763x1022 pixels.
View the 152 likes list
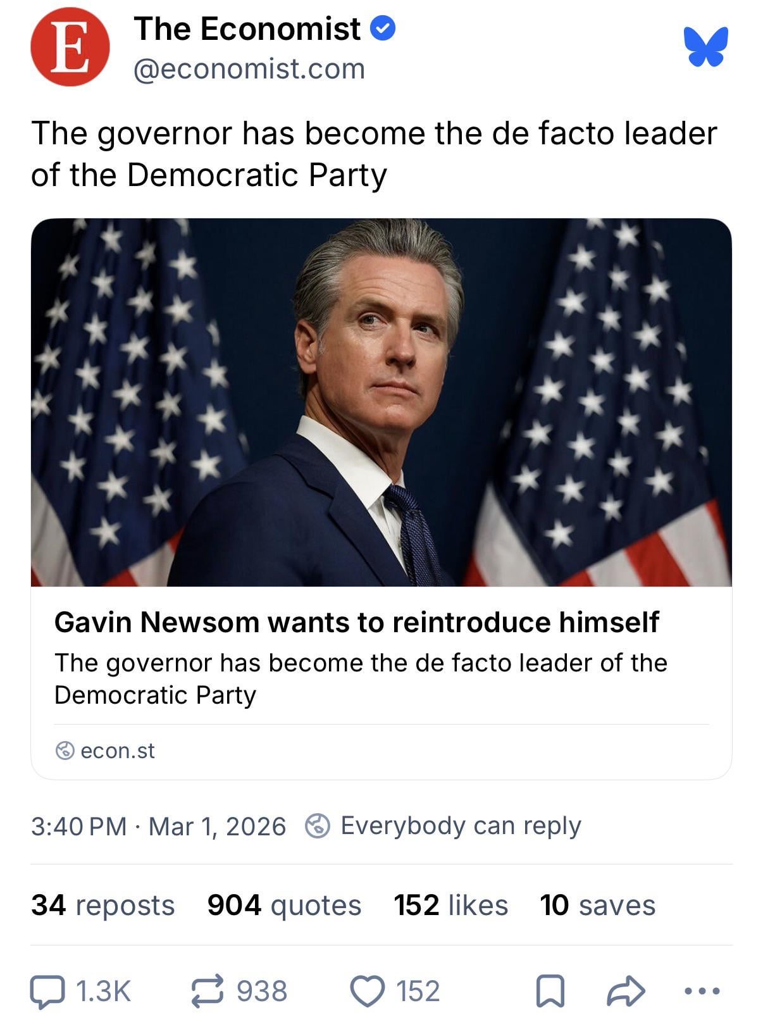[450, 905]
